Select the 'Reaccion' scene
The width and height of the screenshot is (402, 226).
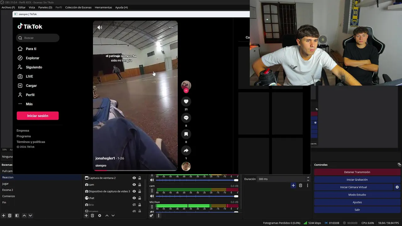(41, 177)
